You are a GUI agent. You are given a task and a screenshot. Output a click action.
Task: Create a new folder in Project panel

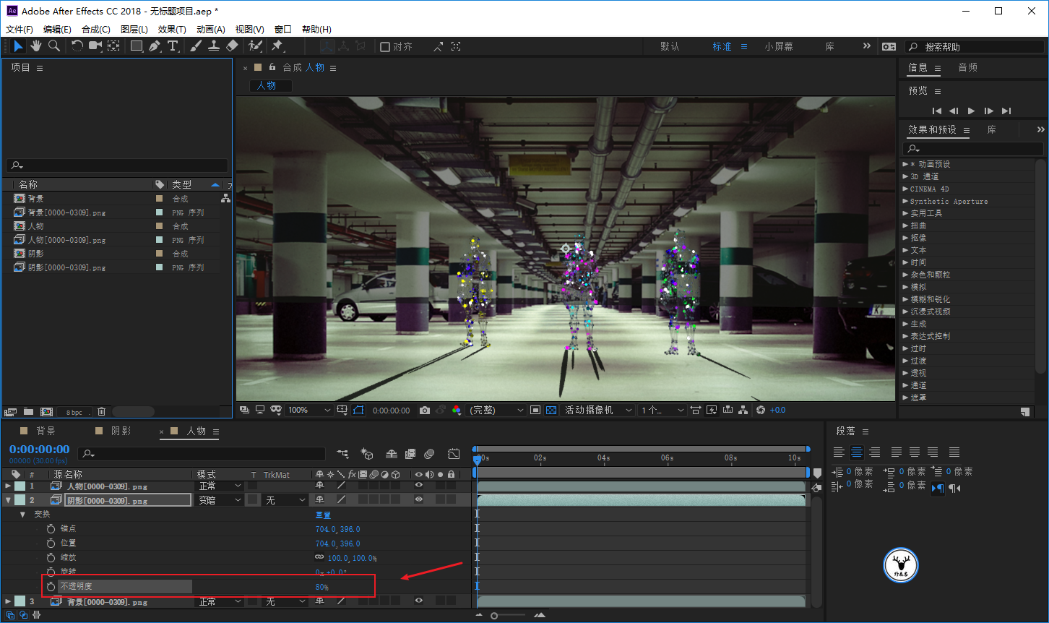coord(28,412)
